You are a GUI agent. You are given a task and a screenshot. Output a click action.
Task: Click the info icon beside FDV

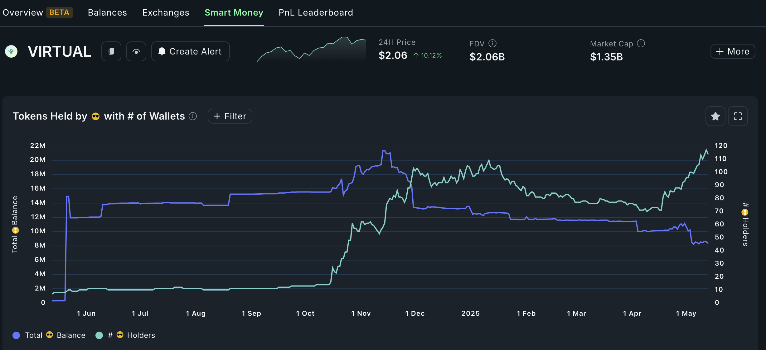492,43
